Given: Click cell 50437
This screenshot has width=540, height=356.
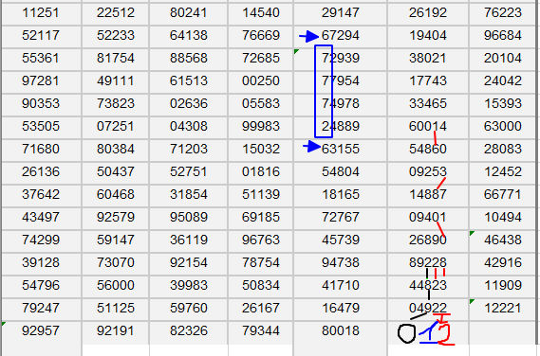Looking at the screenshot, I should coord(116,172).
